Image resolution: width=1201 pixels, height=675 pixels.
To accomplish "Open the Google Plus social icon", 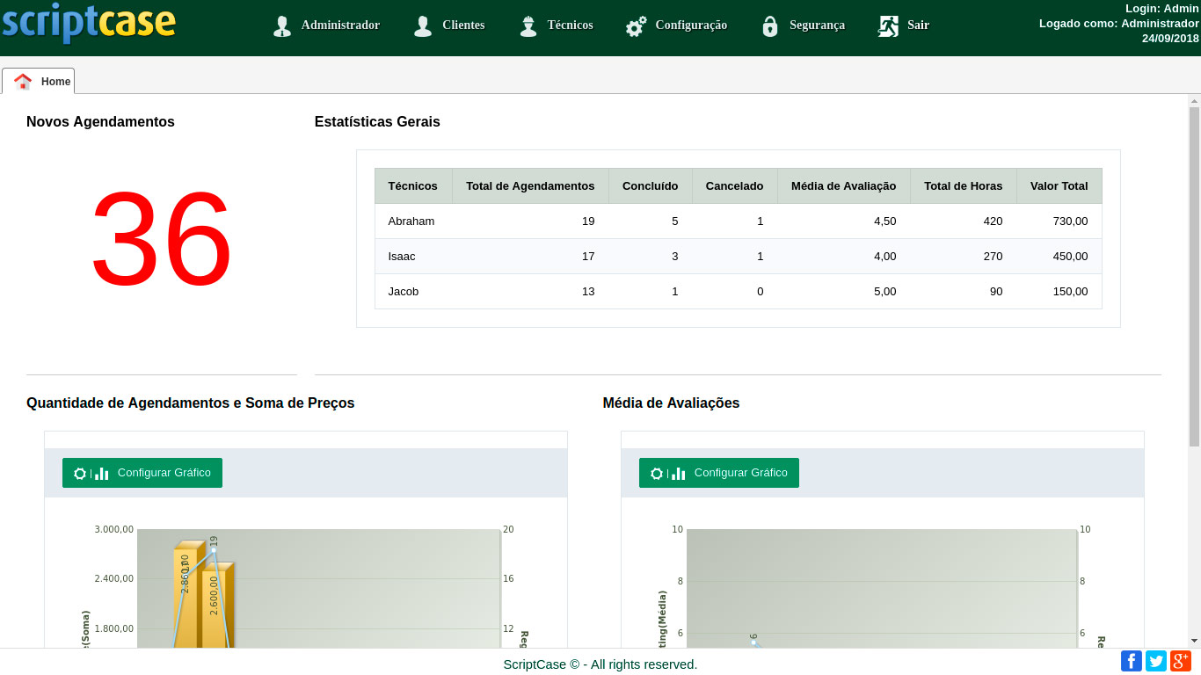I will click(1180, 661).
